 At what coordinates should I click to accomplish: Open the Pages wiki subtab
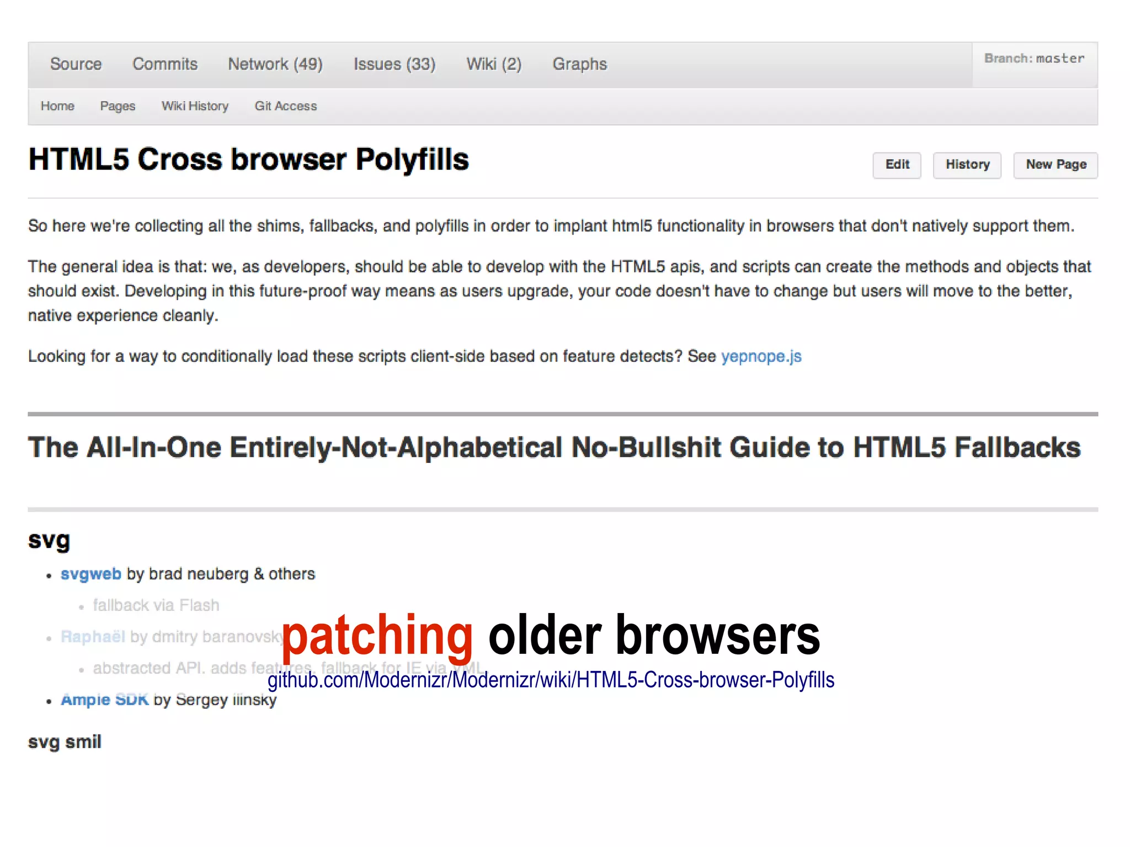pyautogui.click(x=118, y=106)
